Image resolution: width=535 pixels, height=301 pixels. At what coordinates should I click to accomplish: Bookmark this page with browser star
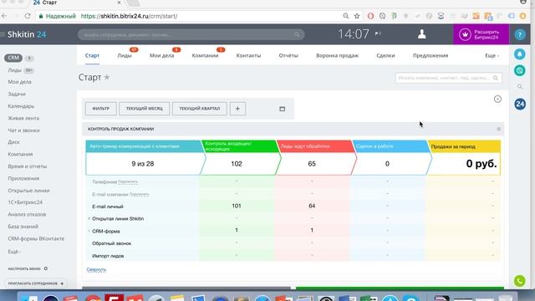coord(357,16)
